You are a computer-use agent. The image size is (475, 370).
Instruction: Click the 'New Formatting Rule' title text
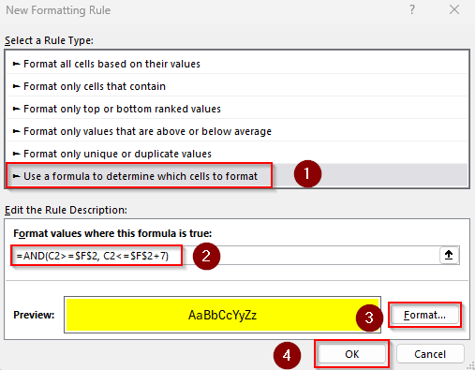pos(58,10)
